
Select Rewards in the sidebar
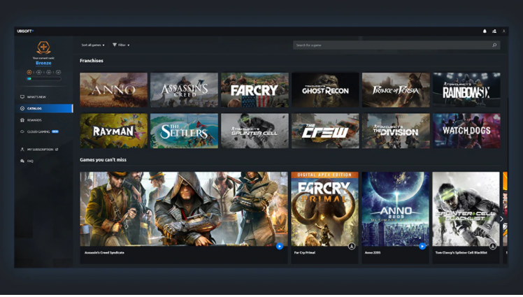coord(34,120)
